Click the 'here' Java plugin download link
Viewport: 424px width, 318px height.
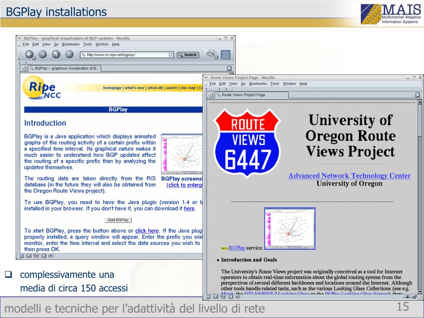point(189,209)
